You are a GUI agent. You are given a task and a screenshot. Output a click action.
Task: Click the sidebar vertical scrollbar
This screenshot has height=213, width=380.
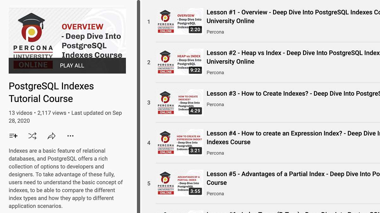139,107
